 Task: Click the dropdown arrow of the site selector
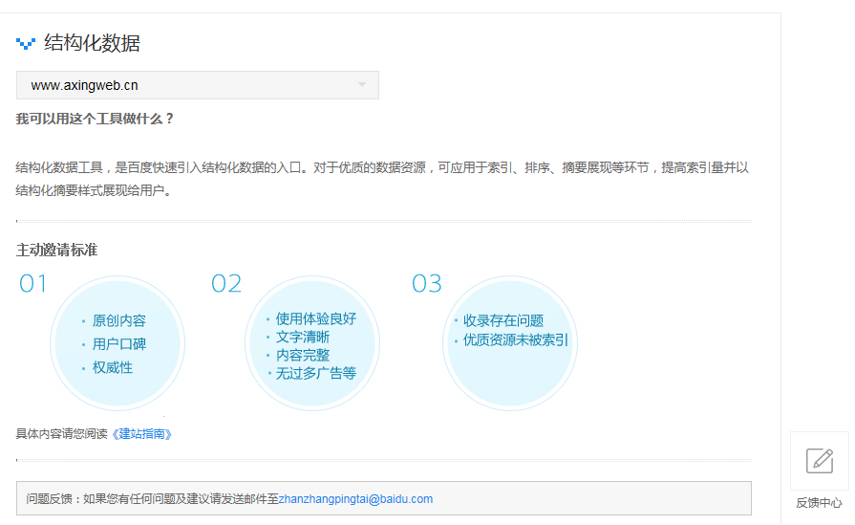(361, 84)
